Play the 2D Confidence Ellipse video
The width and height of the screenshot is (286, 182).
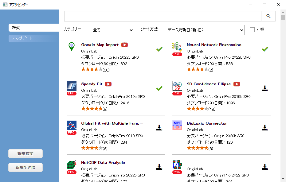coord(237,84)
